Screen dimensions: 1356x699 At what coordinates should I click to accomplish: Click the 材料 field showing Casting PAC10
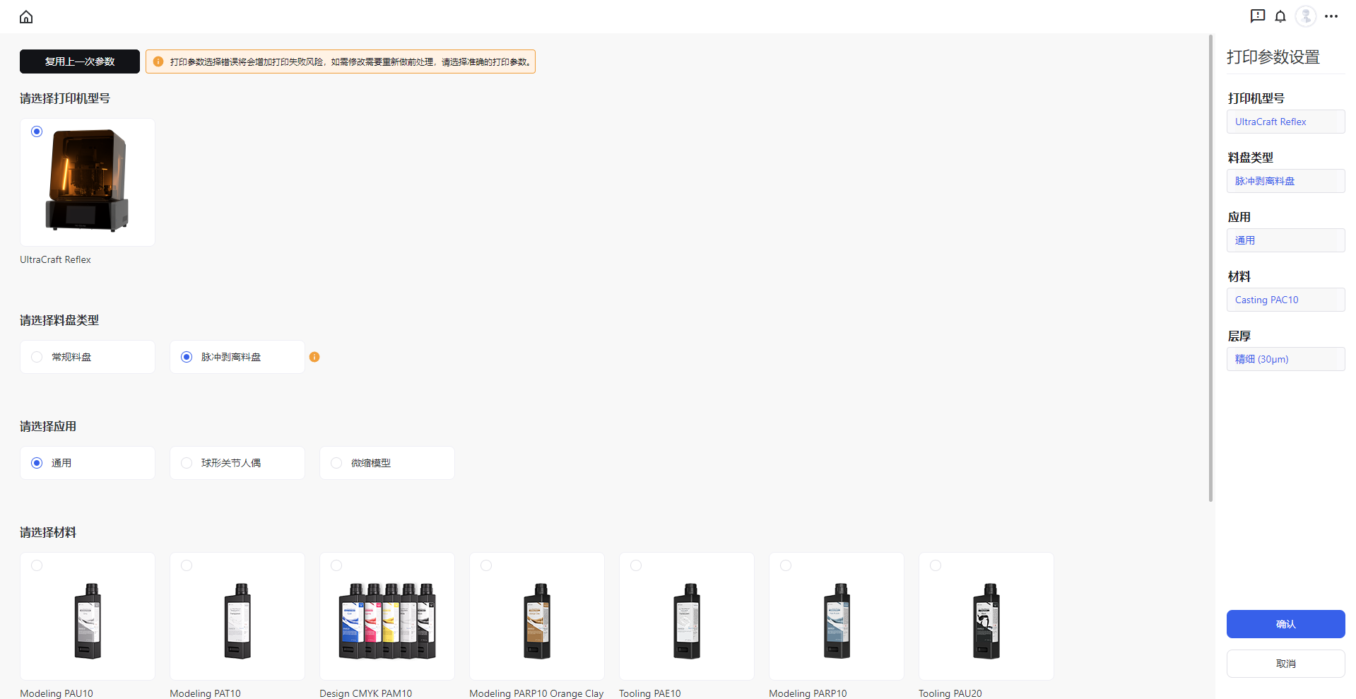(x=1285, y=300)
